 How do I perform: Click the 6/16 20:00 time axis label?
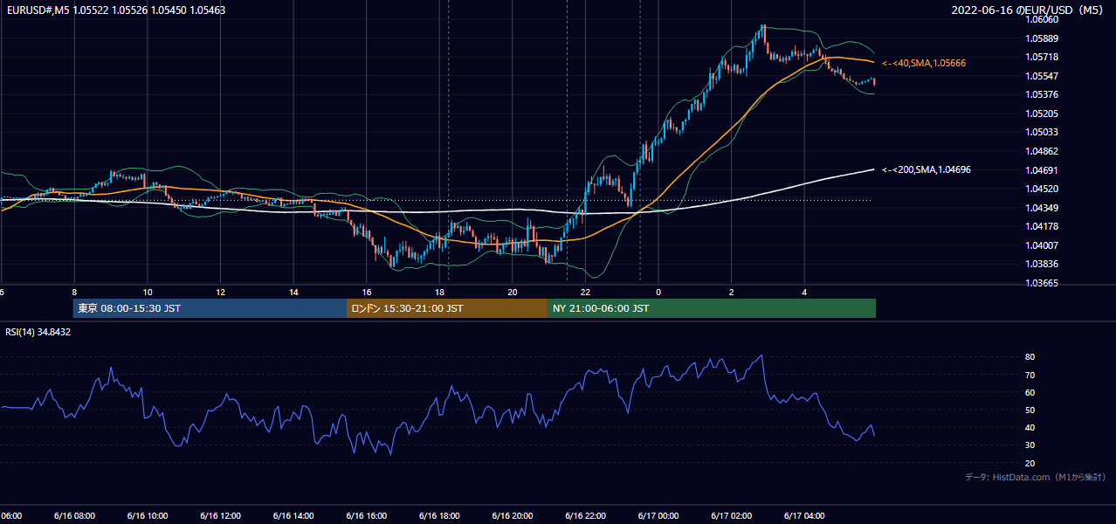coord(512,515)
